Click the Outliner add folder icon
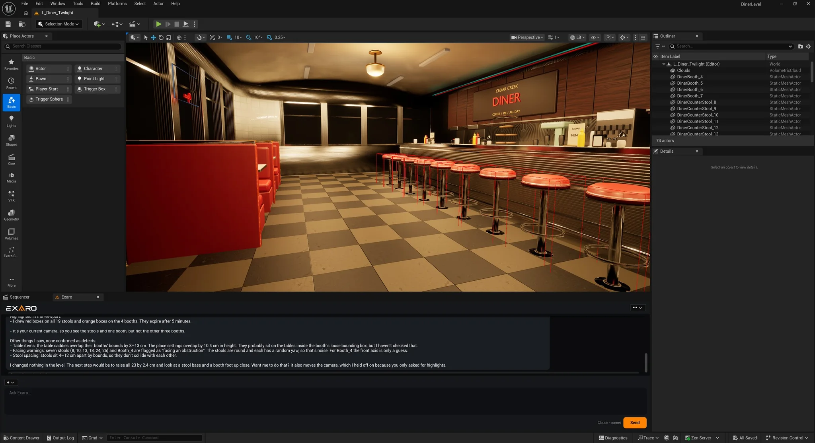 tap(800, 47)
